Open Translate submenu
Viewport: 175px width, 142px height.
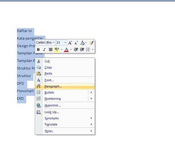click(65, 125)
